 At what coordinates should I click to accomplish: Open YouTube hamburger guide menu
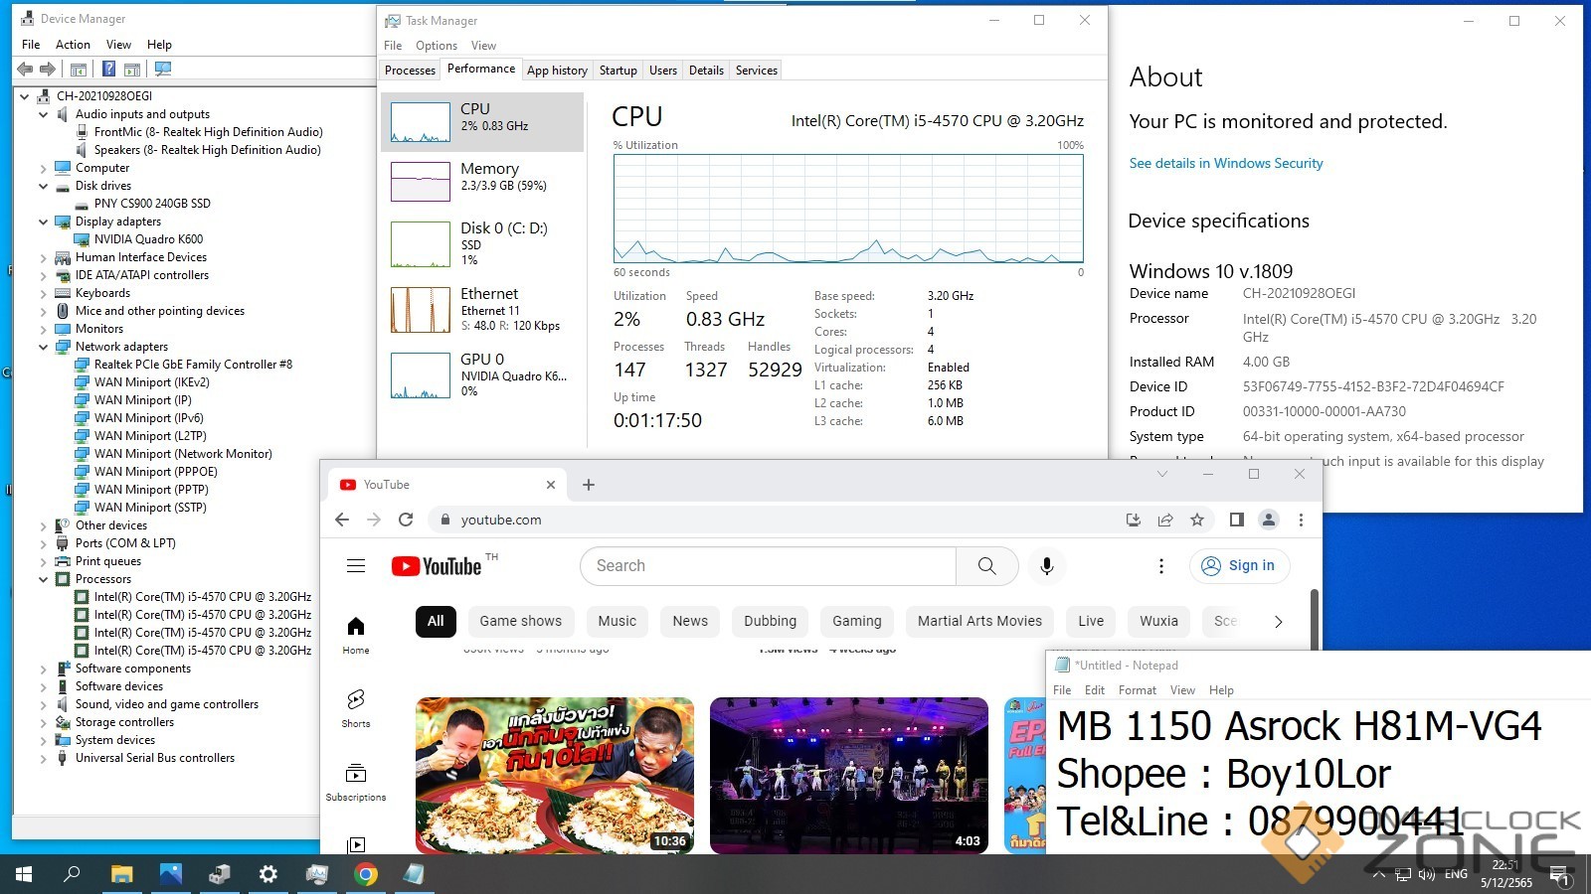[x=356, y=566]
